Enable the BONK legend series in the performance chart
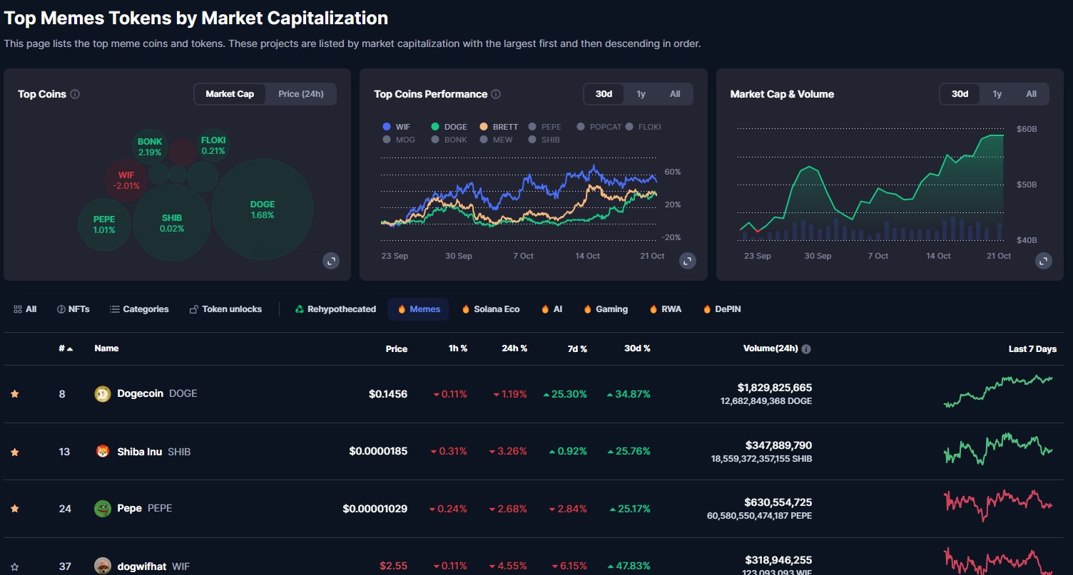Viewport: 1073px width, 575px height. pyautogui.click(x=449, y=140)
